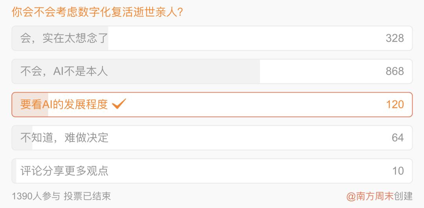Image resolution: width=424 pixels, height=208 pixels.
Task: Click the gray result bar of "不会" past its label
Action: [185, 71]
